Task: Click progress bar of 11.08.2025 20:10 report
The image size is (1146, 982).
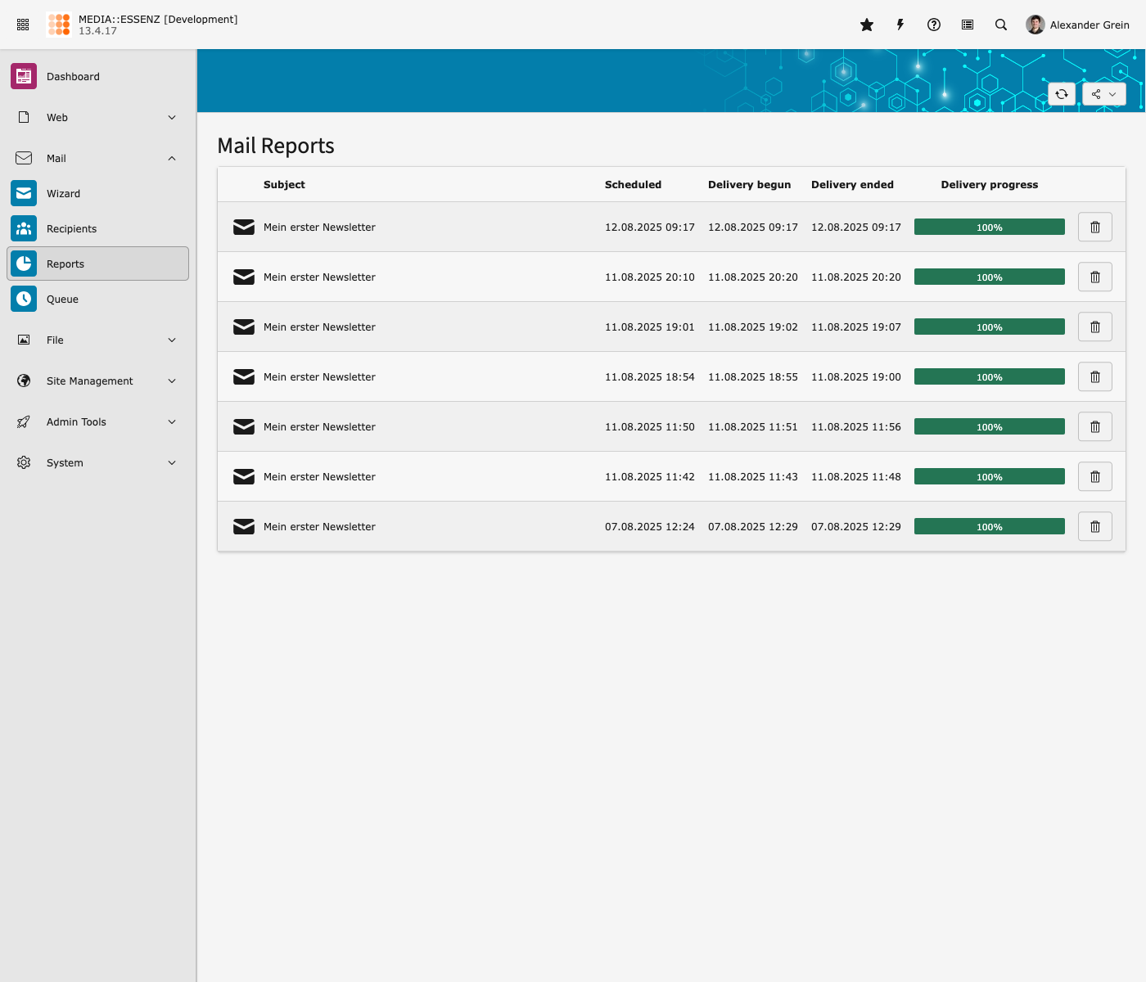Action: click(x=989, y=277)
